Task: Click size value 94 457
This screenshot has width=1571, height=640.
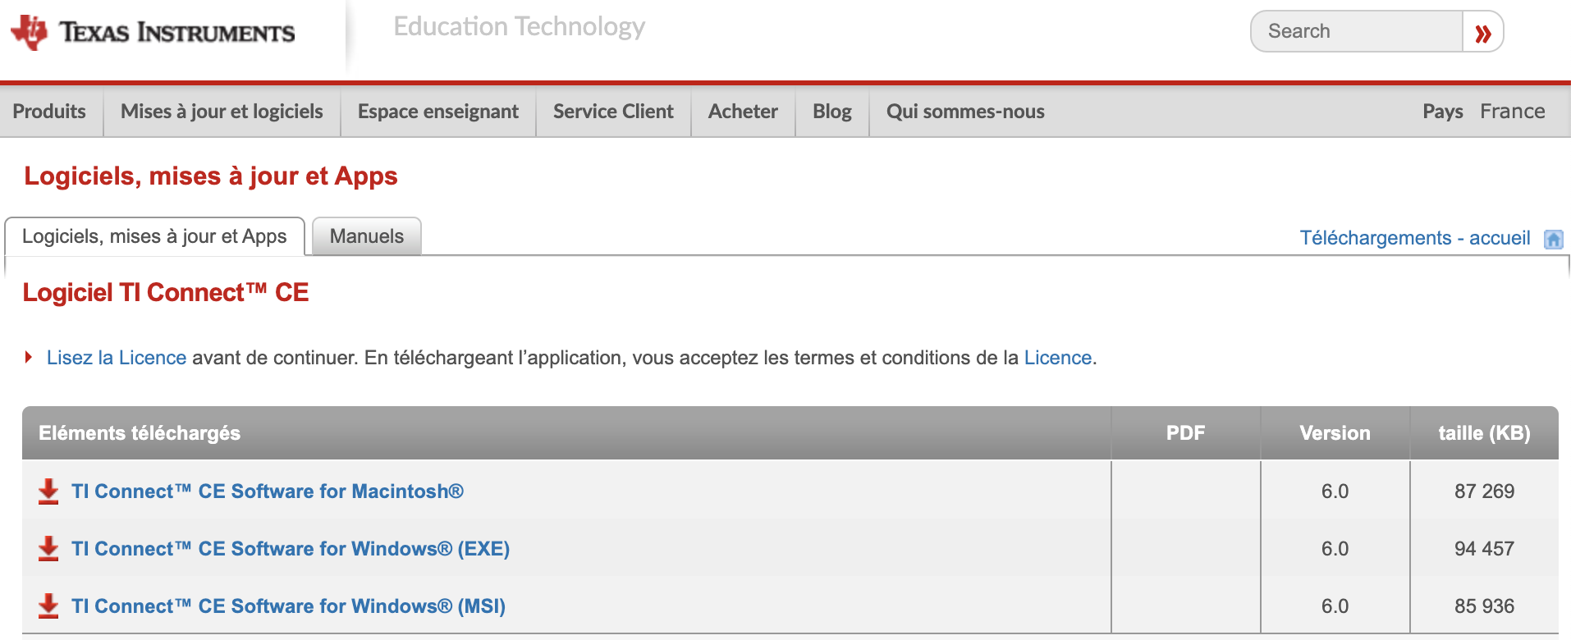Action: click(1484, 549)
